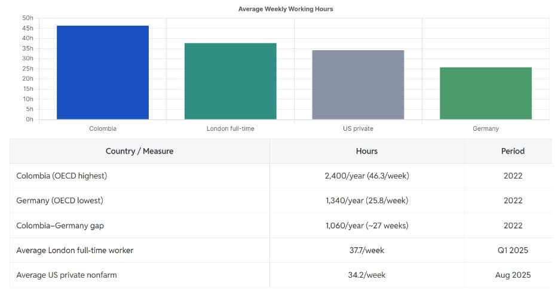Select the Average US private nonfarm cell
This screenshot has width=555, height=289.
point(139,275)
